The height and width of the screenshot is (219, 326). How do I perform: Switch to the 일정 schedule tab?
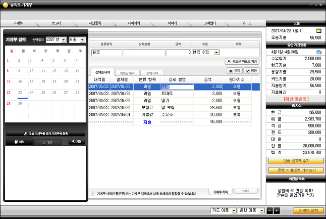click(47, 142)
